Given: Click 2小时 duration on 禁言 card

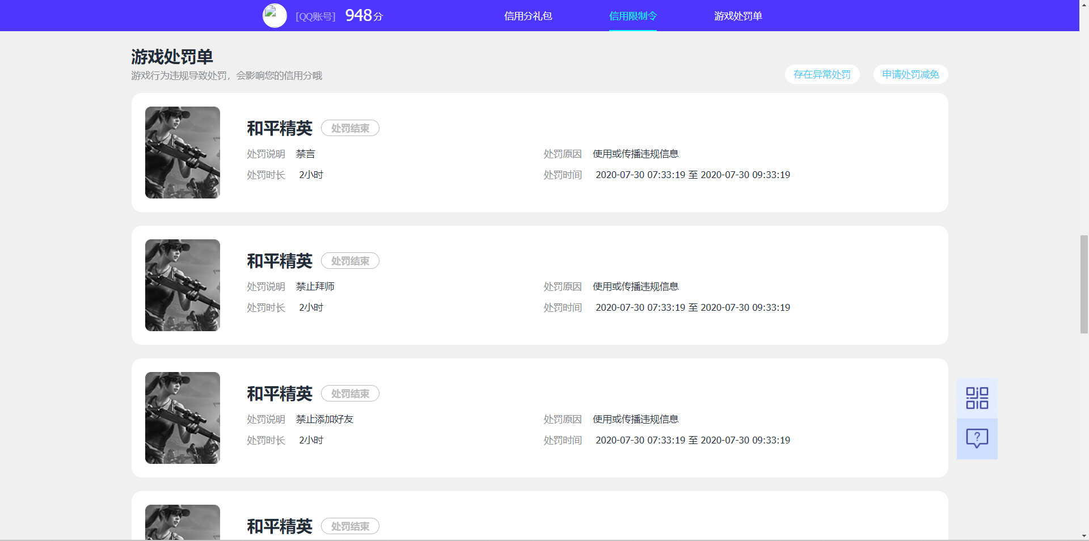Looking at the screenshot, I should coord(311,175).
